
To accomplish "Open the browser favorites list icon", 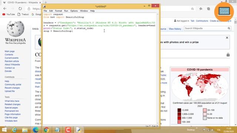I will 201,9.
